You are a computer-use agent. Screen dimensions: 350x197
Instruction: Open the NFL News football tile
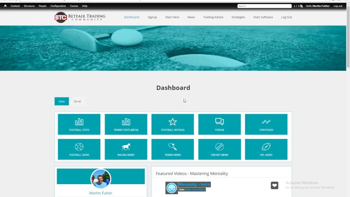[266, 149]
